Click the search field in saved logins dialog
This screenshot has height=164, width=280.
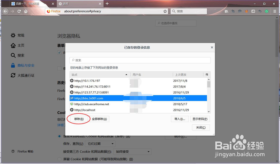[140, 60]
